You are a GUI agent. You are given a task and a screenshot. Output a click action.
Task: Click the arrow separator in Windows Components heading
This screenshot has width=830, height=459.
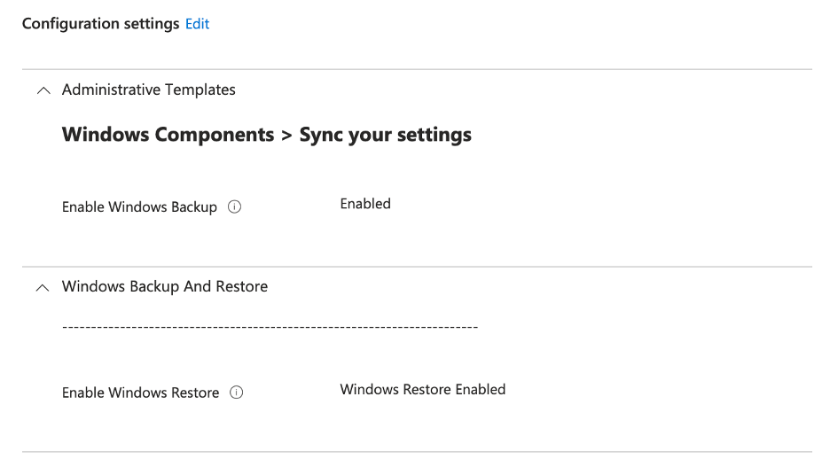(286, 135)
